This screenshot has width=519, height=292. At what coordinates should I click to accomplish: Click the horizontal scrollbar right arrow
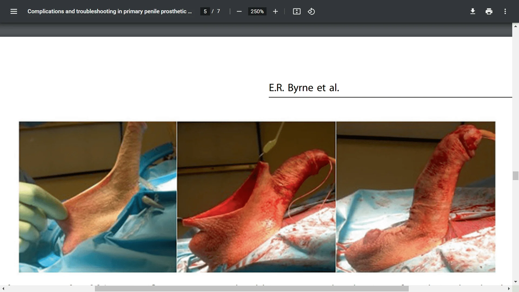509,289
